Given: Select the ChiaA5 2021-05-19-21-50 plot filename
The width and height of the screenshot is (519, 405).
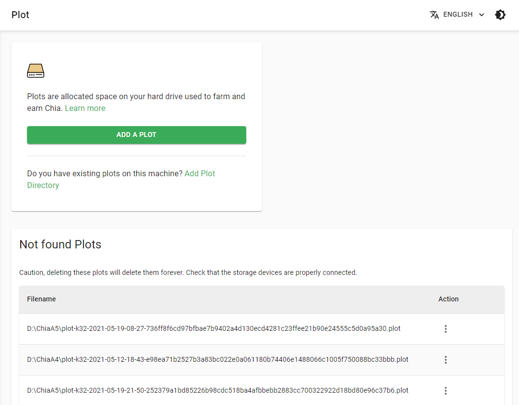Looking at the screenshot, I should pyautogui.click(x=217, y=390).
